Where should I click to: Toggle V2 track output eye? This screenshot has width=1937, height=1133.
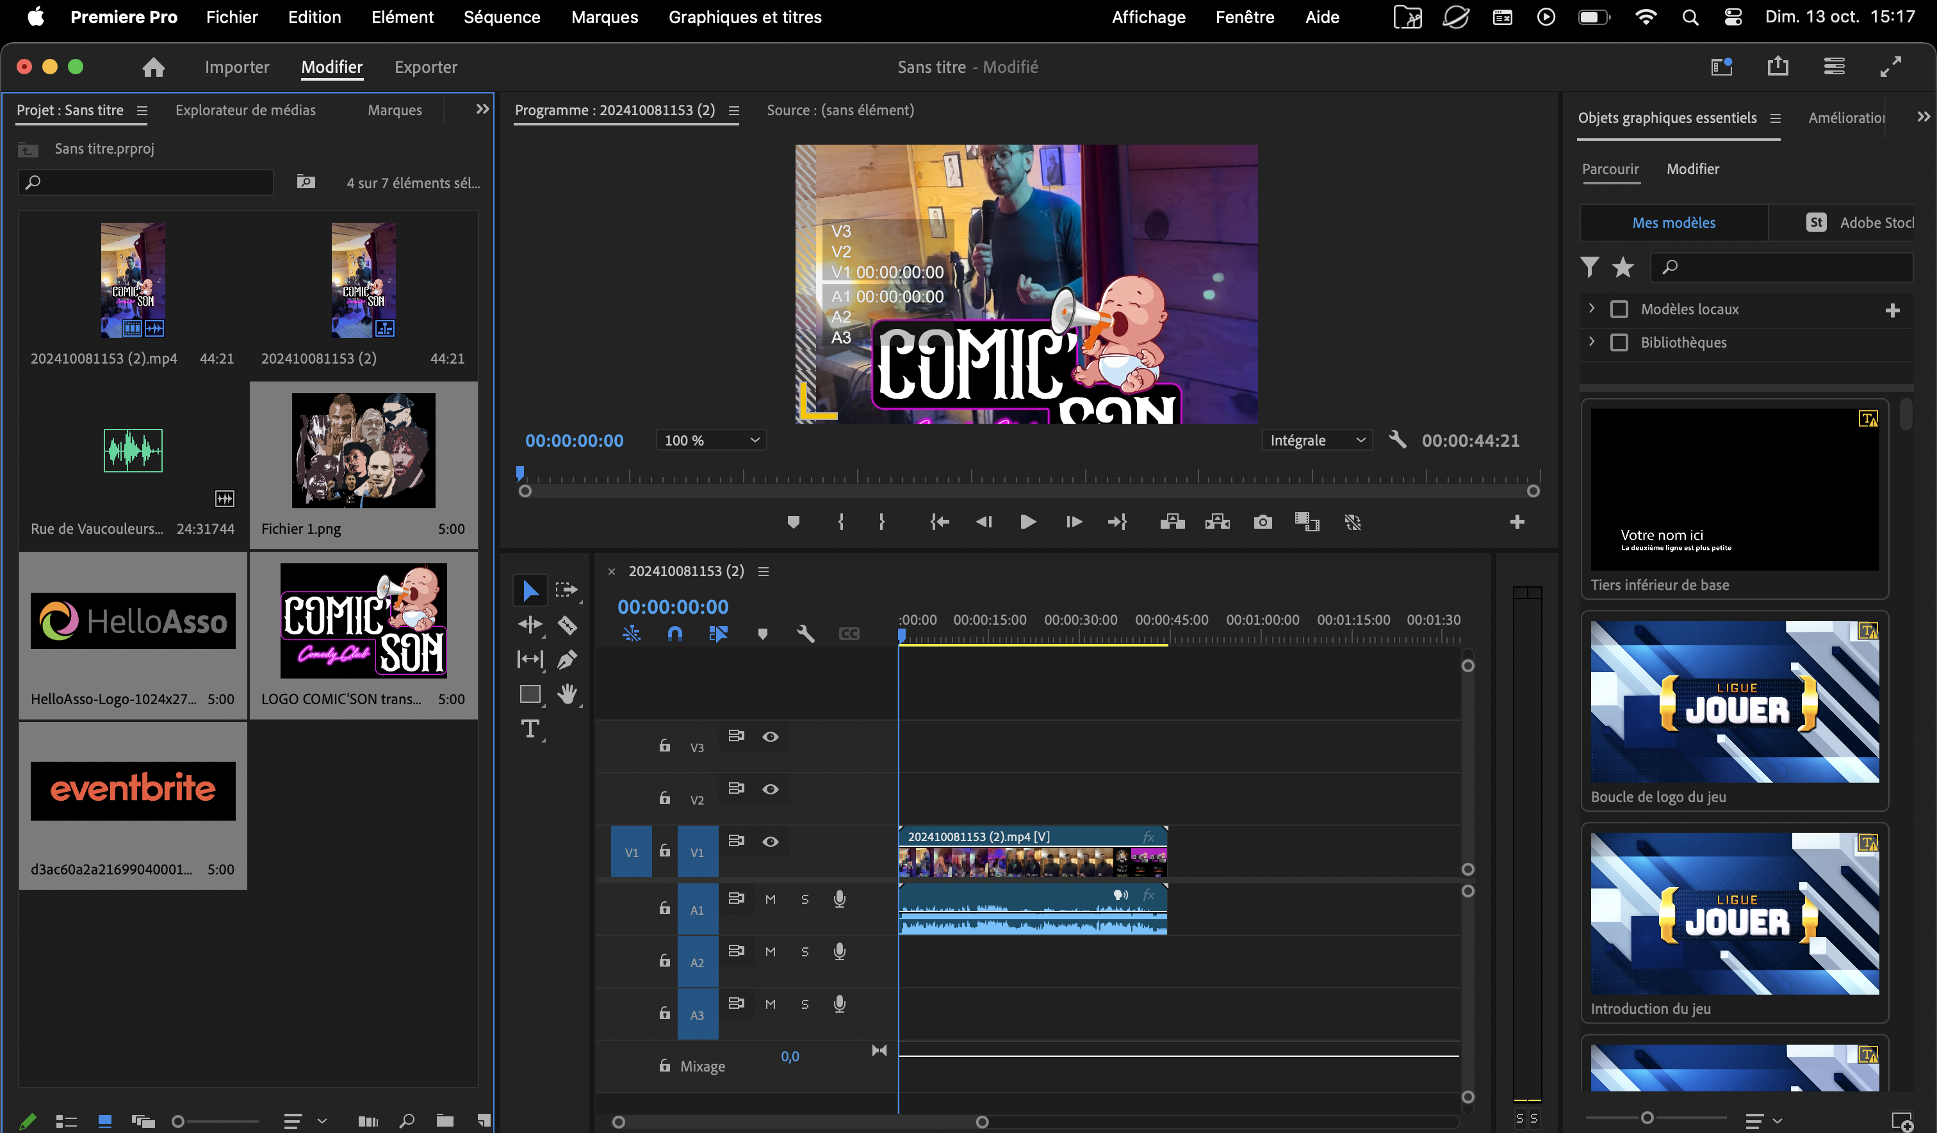point(770,789)
